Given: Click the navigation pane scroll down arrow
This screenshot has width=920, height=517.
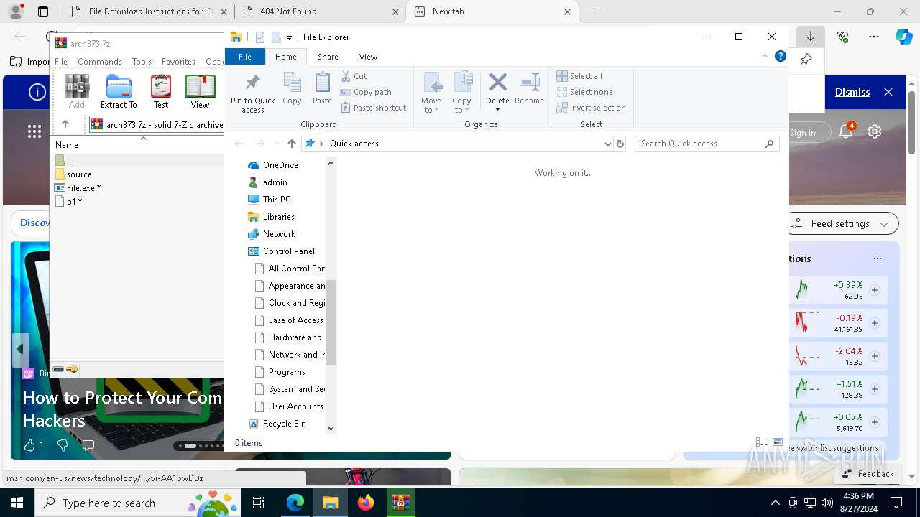Looking at the screenshot, I should [x=331, y=428].
